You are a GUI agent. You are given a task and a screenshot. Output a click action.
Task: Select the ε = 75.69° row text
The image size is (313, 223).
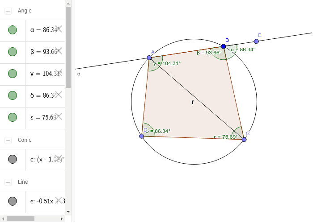point(45,117)
